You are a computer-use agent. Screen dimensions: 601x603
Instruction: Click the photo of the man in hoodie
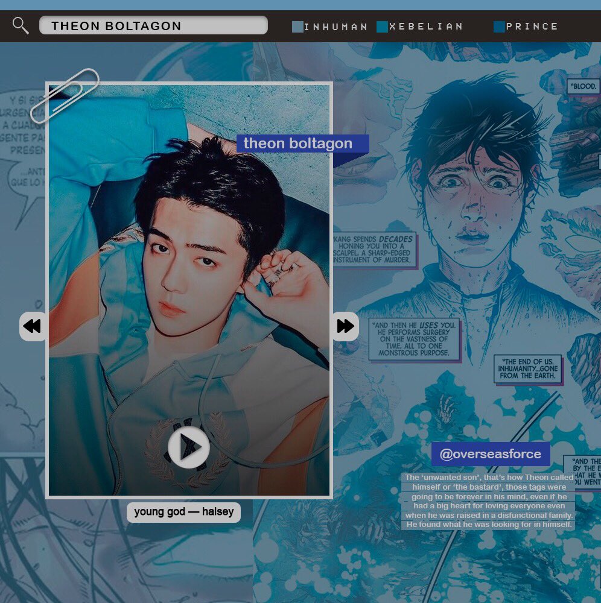pos(189,290)
